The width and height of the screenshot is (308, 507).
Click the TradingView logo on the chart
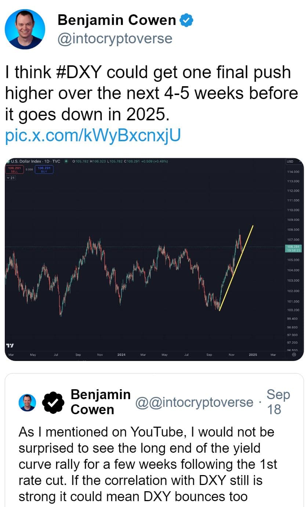pos(10,346)
